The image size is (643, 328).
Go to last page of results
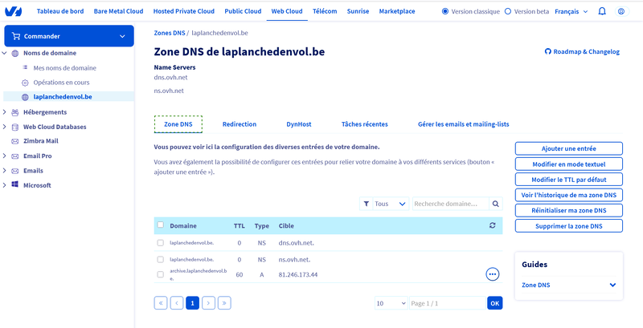coord(225,303)
